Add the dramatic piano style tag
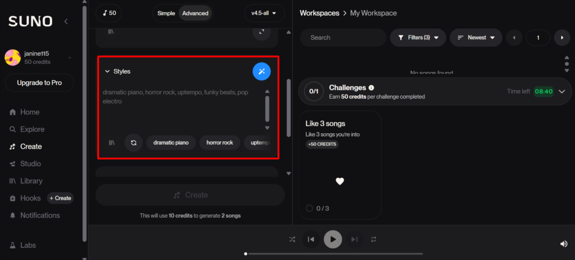The width and height of the screenshot is (575, 260). click(x=171, y=143)
